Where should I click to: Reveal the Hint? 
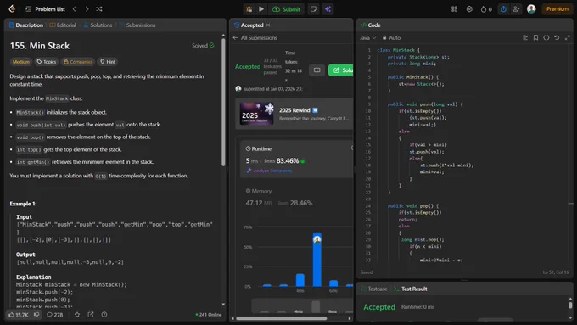(x=108, y=62)
